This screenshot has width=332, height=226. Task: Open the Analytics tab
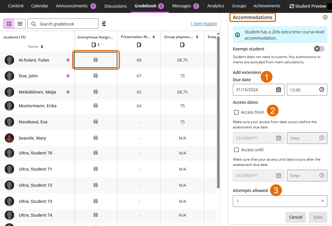[216, 6]
